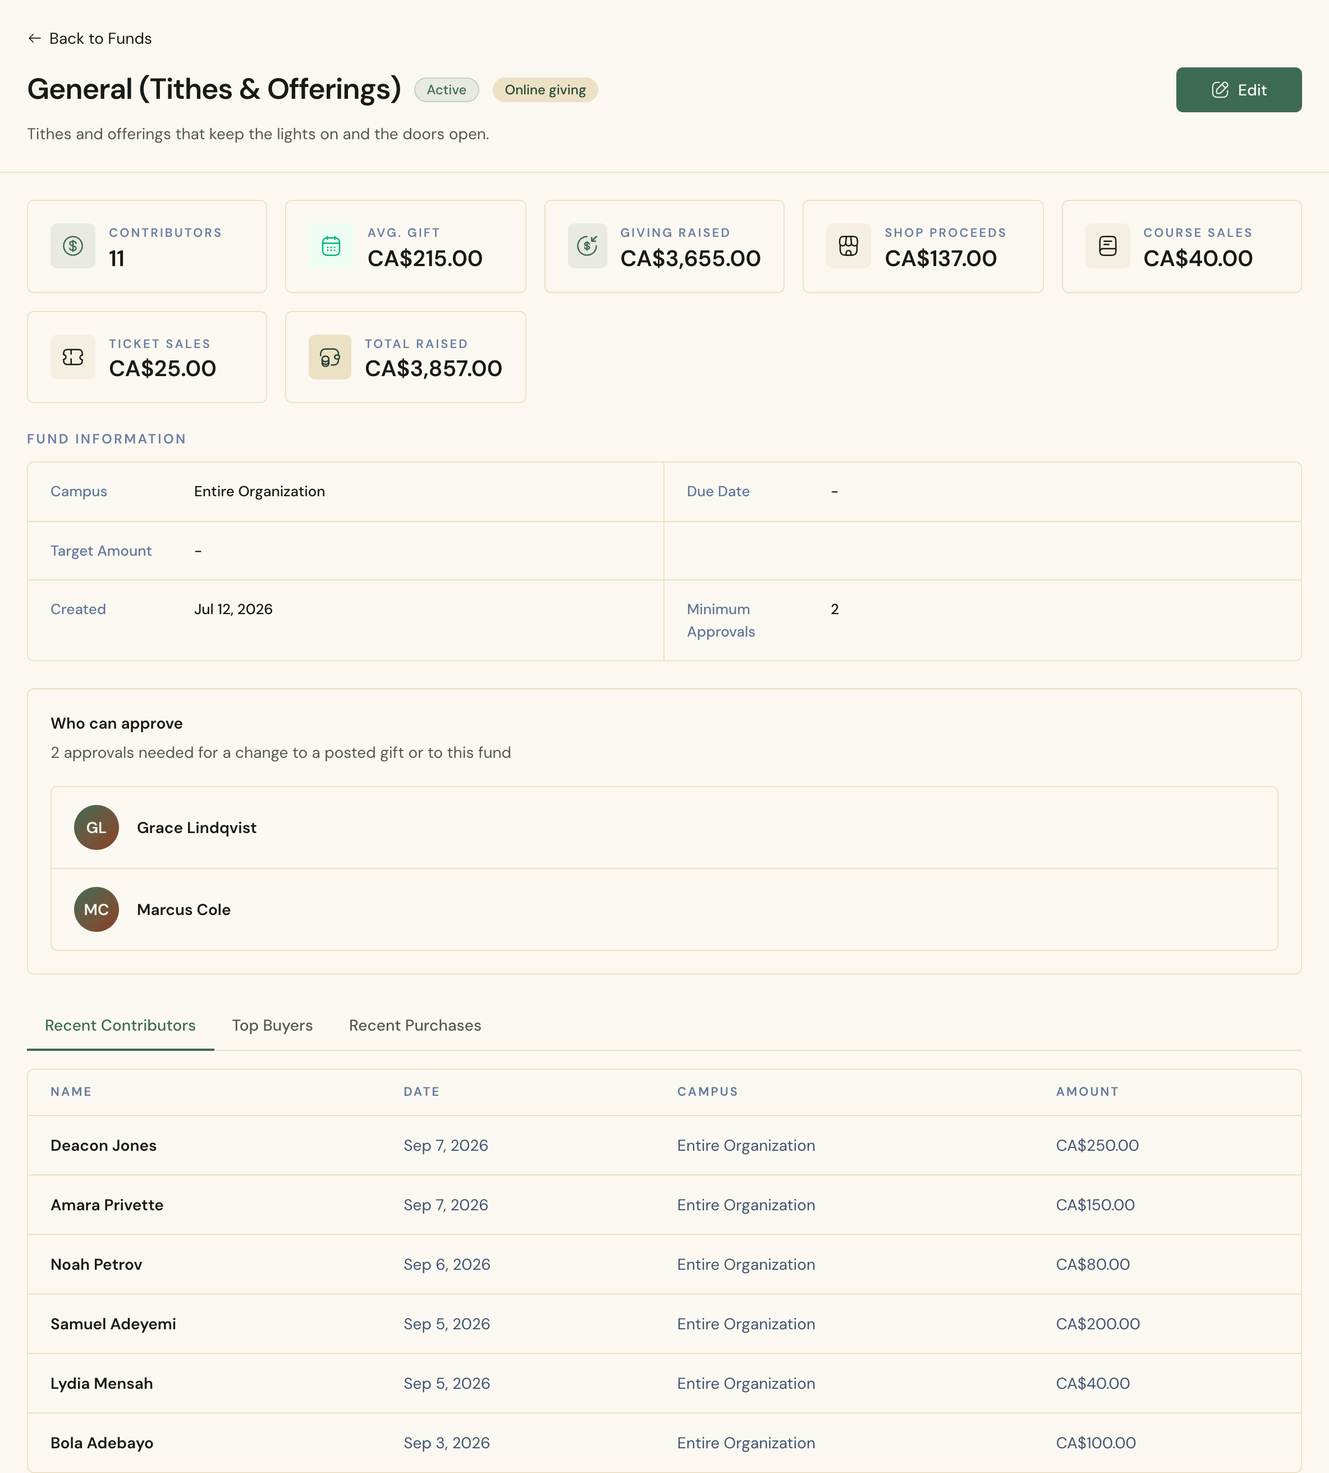Click the Sep 6, 2026 date cell
Viewport: 1329px width, 1473px height.
[447, 1264]
